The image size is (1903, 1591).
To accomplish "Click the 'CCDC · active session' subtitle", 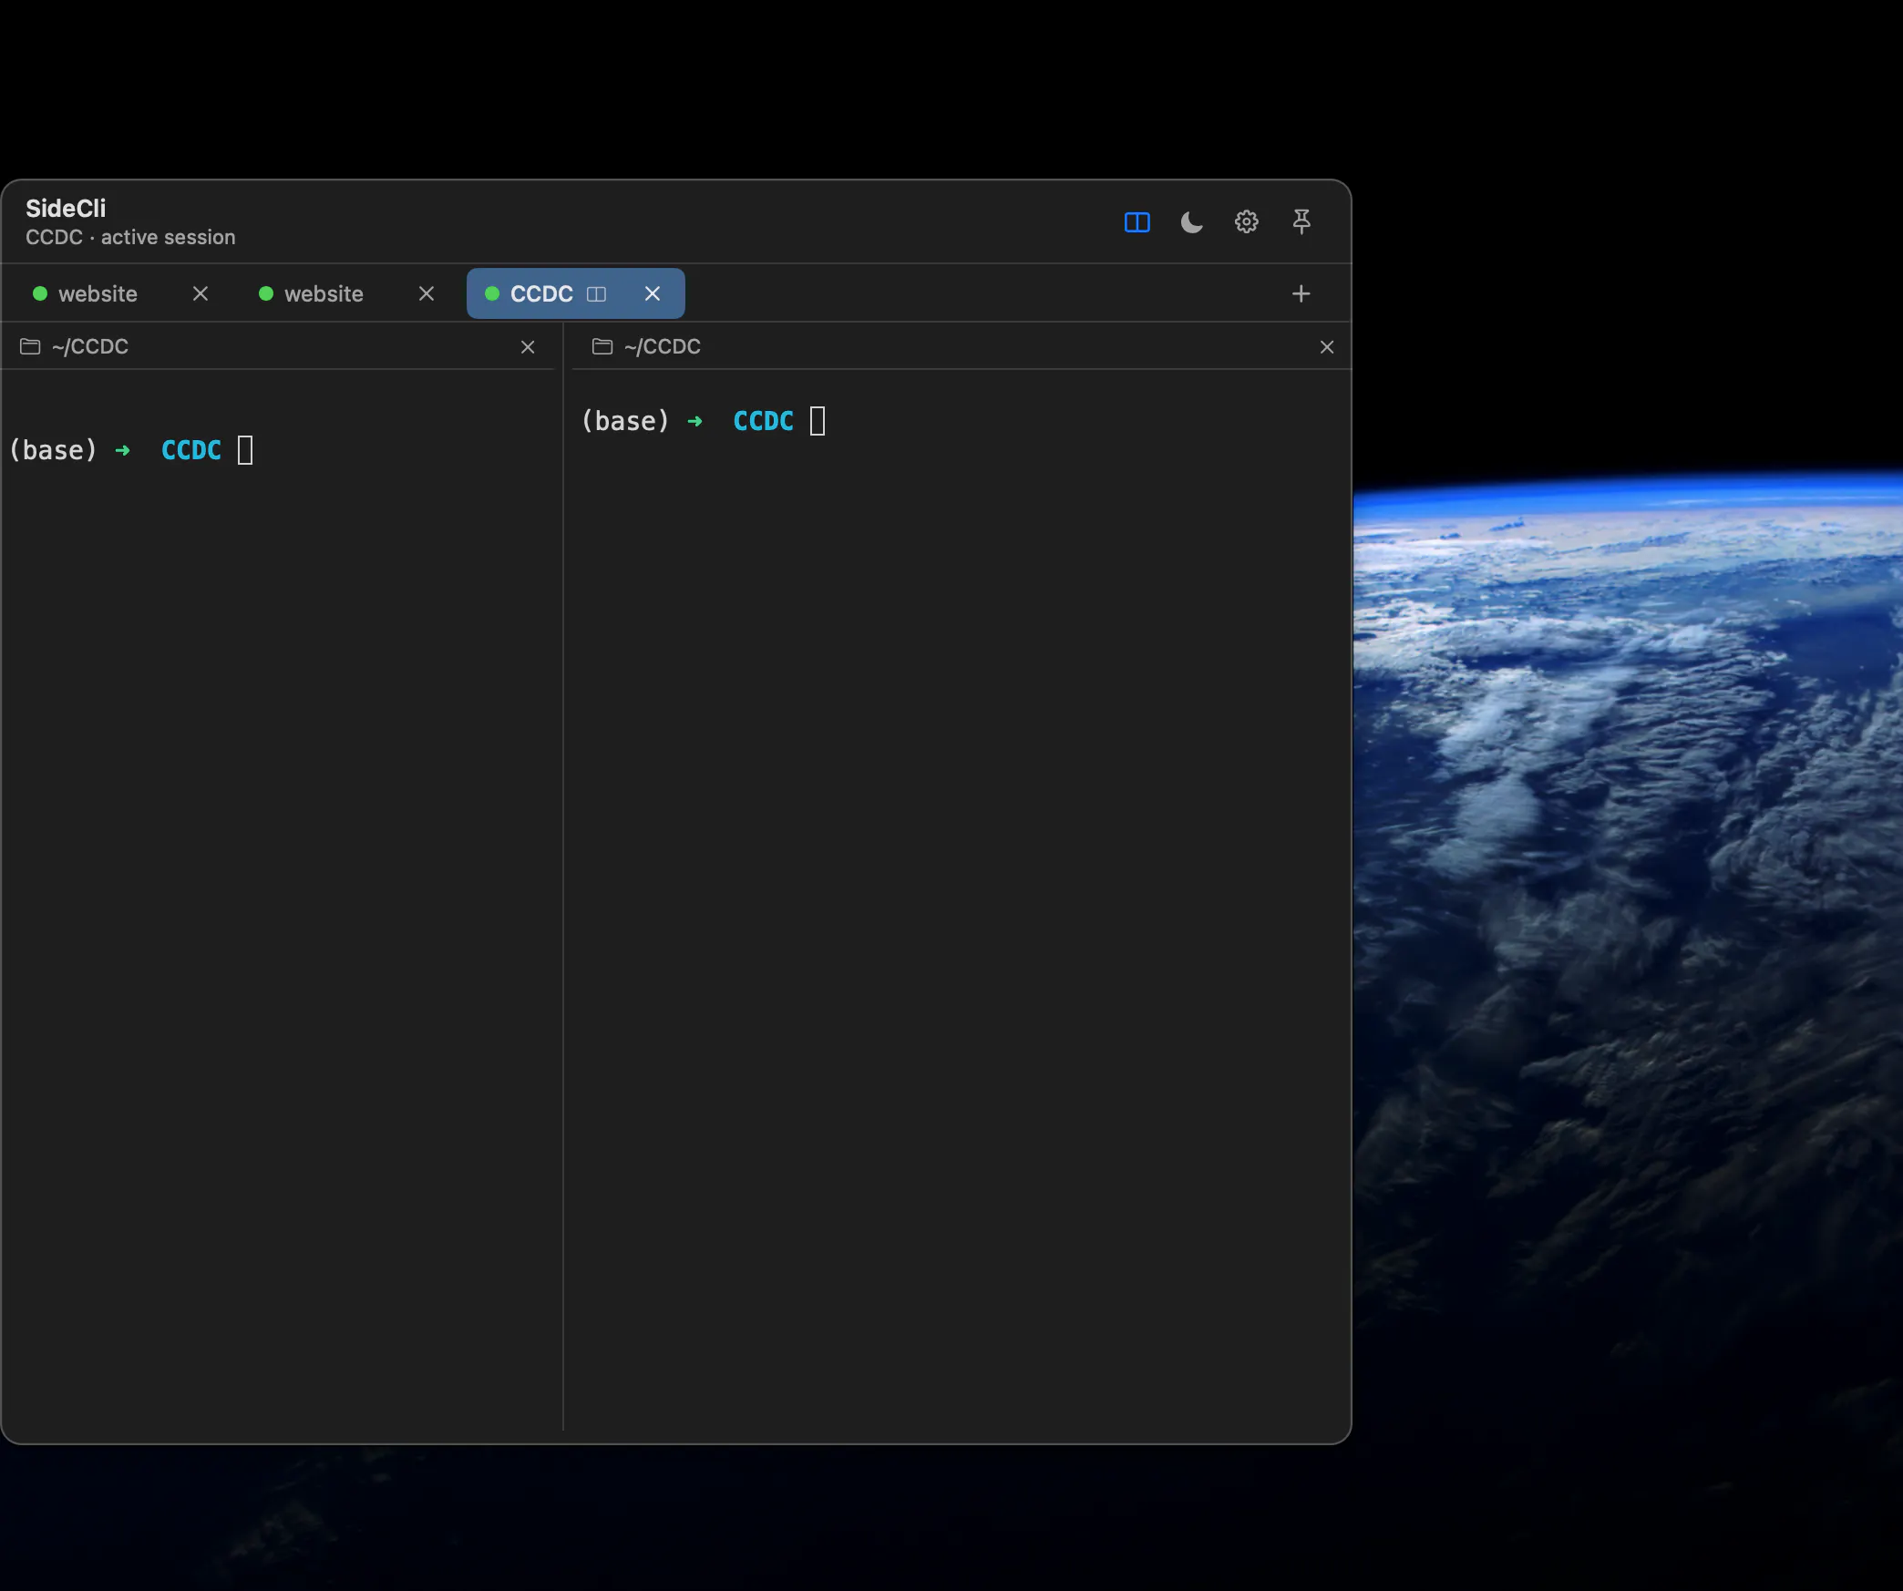I will [x=130, y=237].
